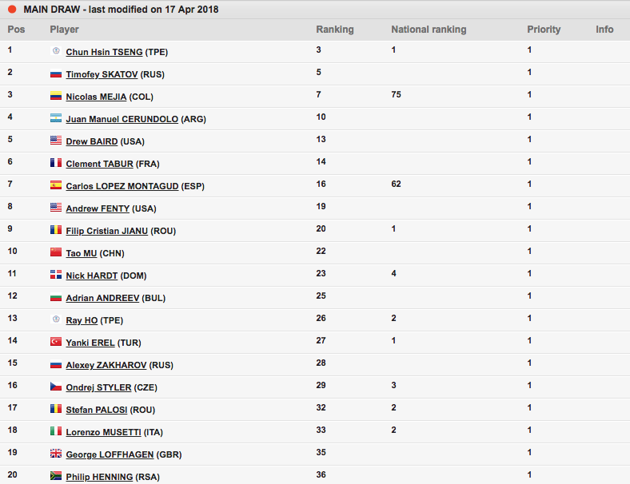Screen dimensions: 630x484
Task: Click the red Main Draw status dot
Action: [x=12, y=10]
